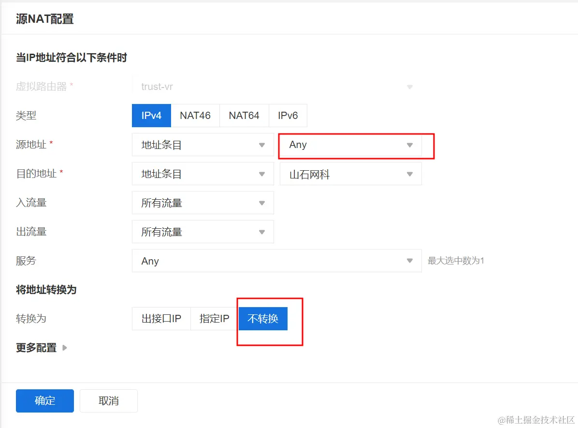Choose 指定IP translation option
Screen dimensions: 578x428
(x=215, y=318)
